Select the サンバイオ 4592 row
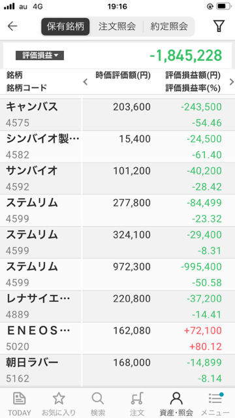235x418 pixels. coord(117,178)
